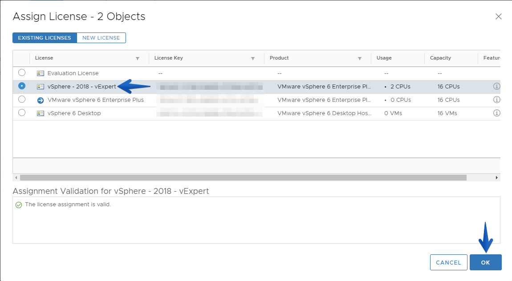This screenshot has height=281, width=512.
Task: Select the vSphere - 2018 - vExpert radio button
Action: [22, 86]
